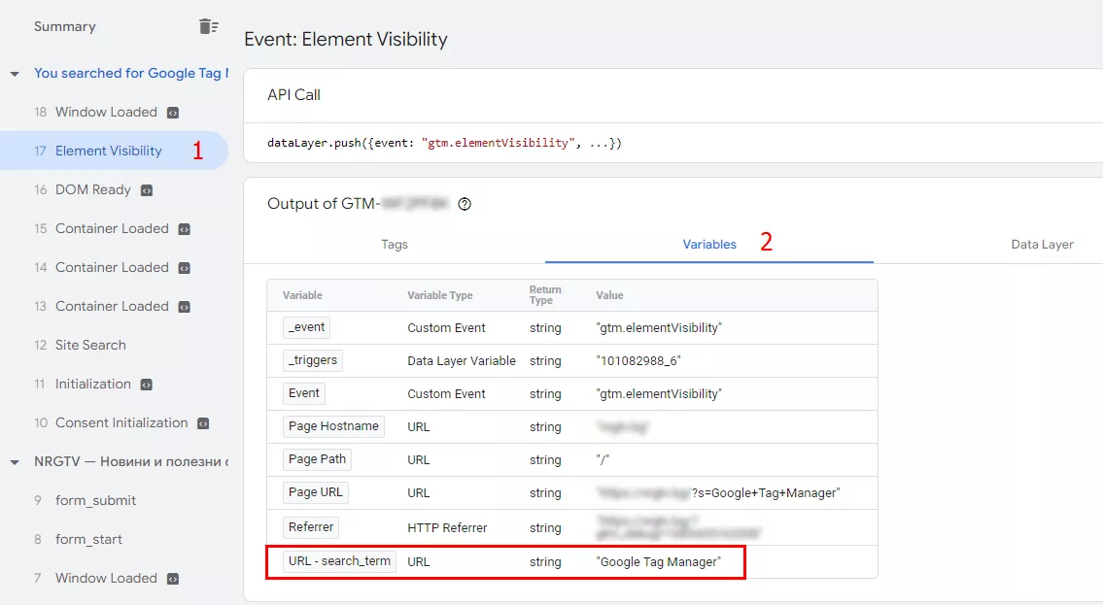Click code icon beside 15 Container Loaded
1103x605 pixels.
(185, 229)
